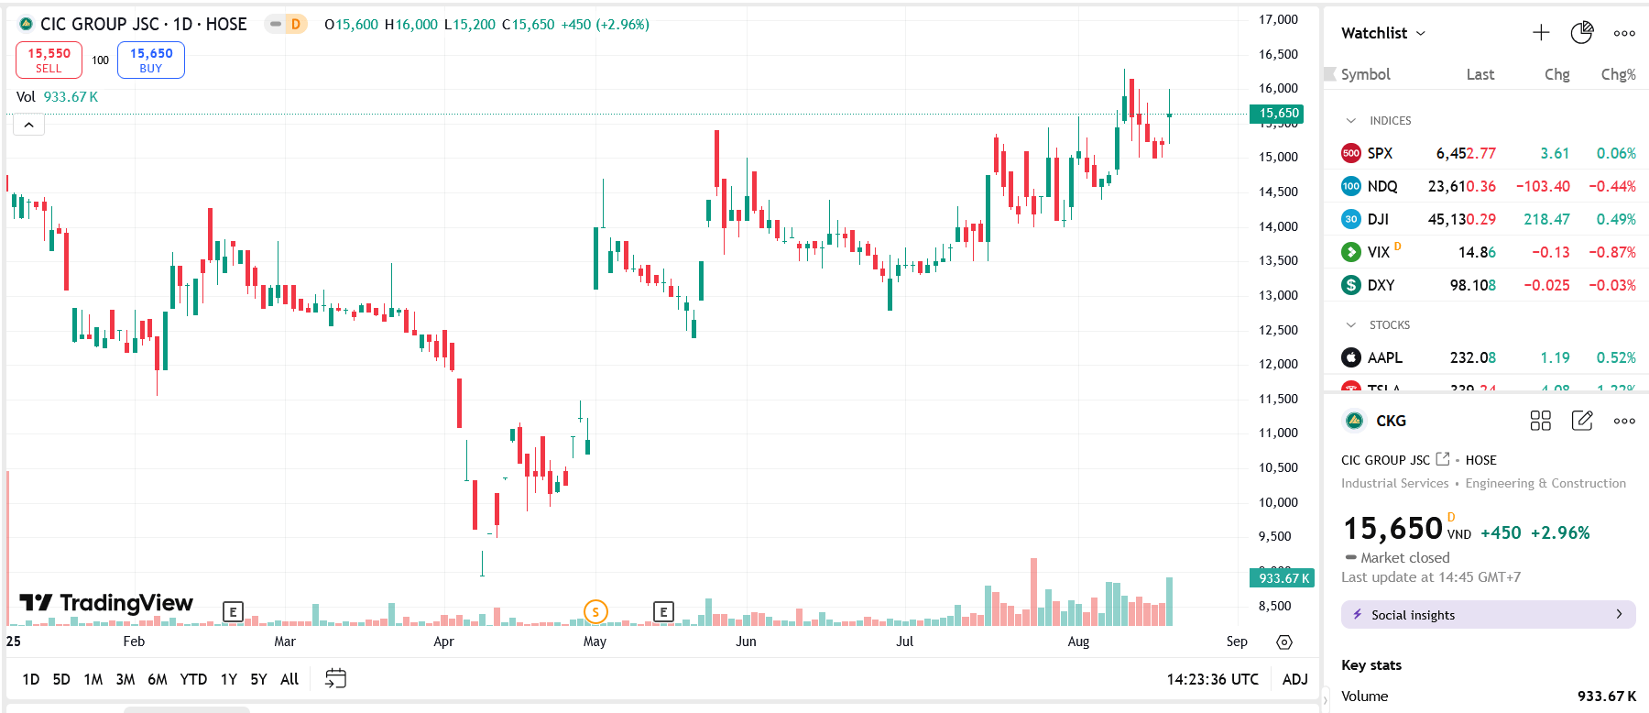Select the 3M time range
1649x713 pixels.
pos(126,679)
